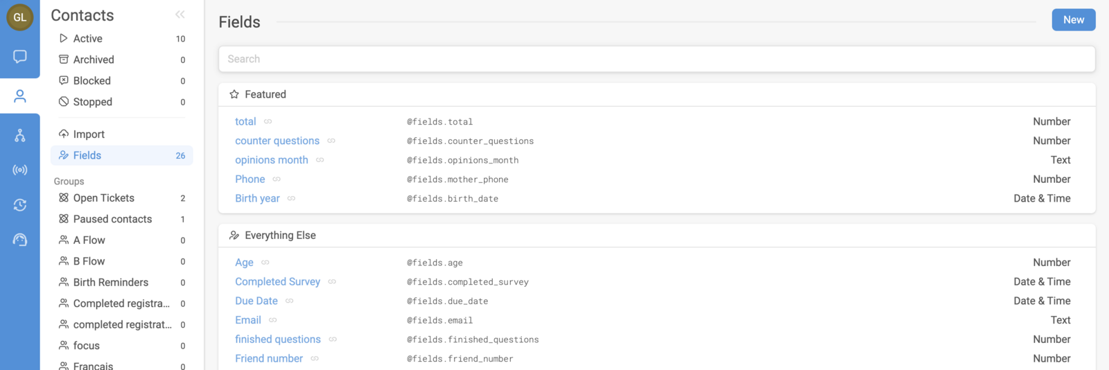The image size is (1109, 370).
Task: Focus the Search fields input
Action: [656, 59]
